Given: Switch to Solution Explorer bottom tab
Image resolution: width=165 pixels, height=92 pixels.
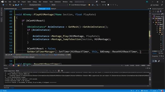Looking at the screenshot, I should point(154,53).
